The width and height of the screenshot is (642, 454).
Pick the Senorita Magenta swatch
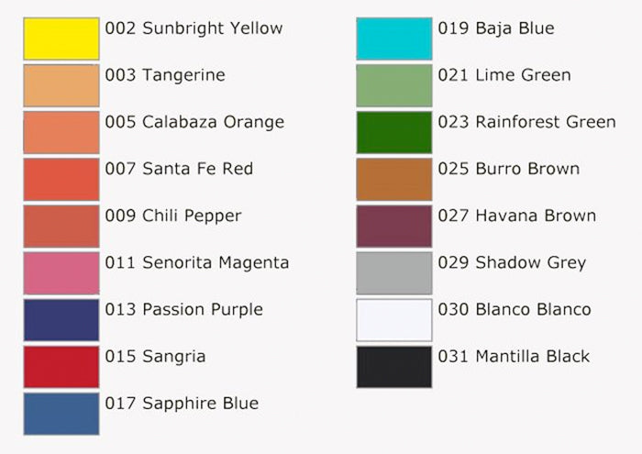(61, 273)
